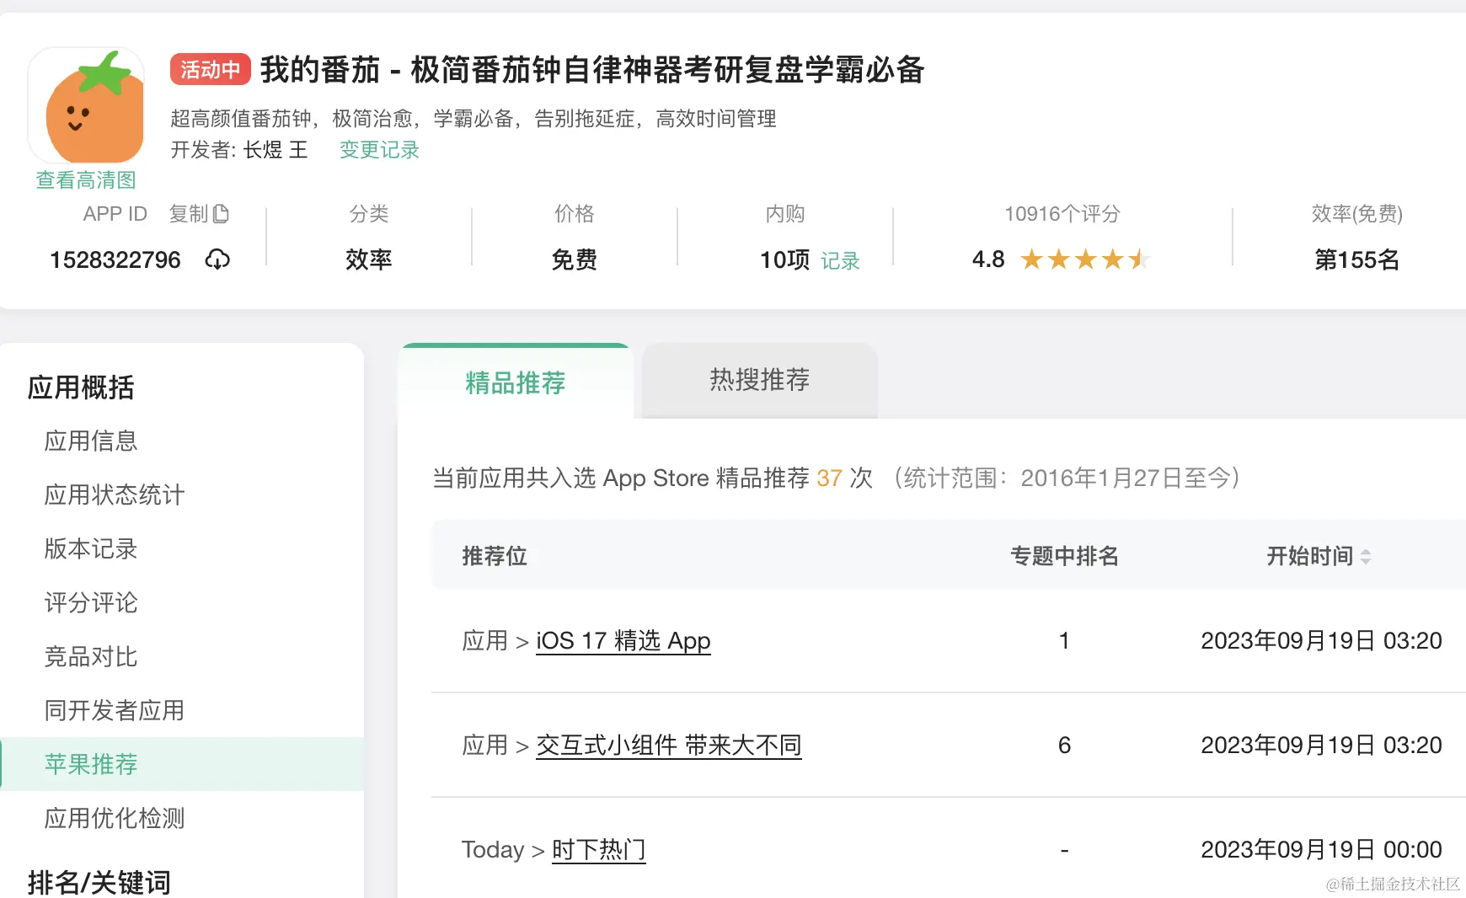Click the 10916个评分 label

1062,214
